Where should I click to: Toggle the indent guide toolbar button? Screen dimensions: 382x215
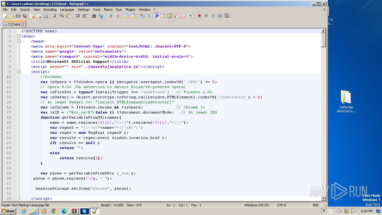click(156, 16)
